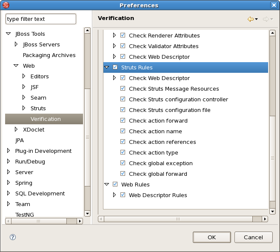Click the Preferences window title bar icon
The height and width of the screenshot is (252, 280).
click(6, 5)
